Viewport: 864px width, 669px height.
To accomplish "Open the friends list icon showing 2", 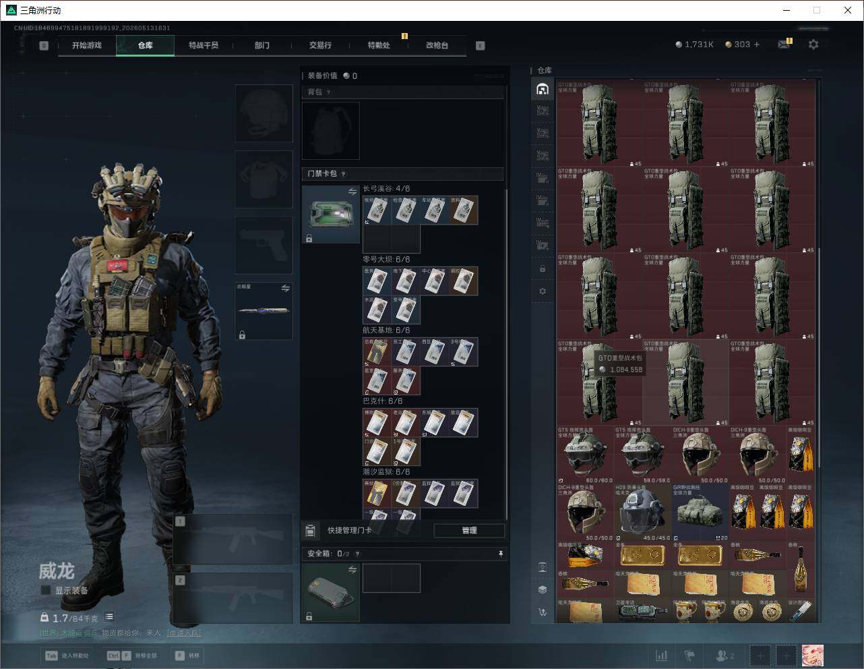I will pyautogui.click(x=724, y=656).
